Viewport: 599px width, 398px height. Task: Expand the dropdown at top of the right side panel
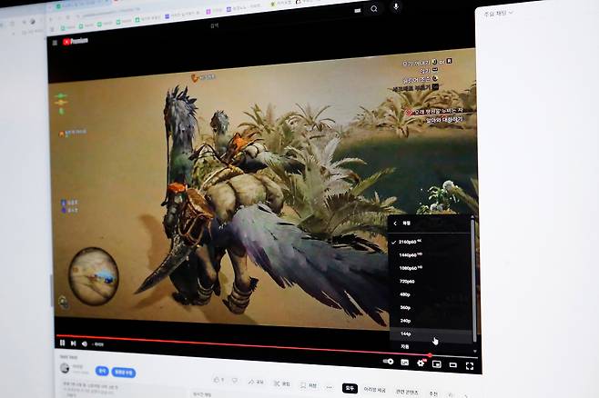point(499,13)
